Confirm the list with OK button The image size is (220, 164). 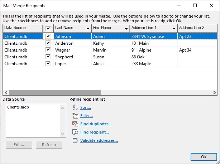204,157
